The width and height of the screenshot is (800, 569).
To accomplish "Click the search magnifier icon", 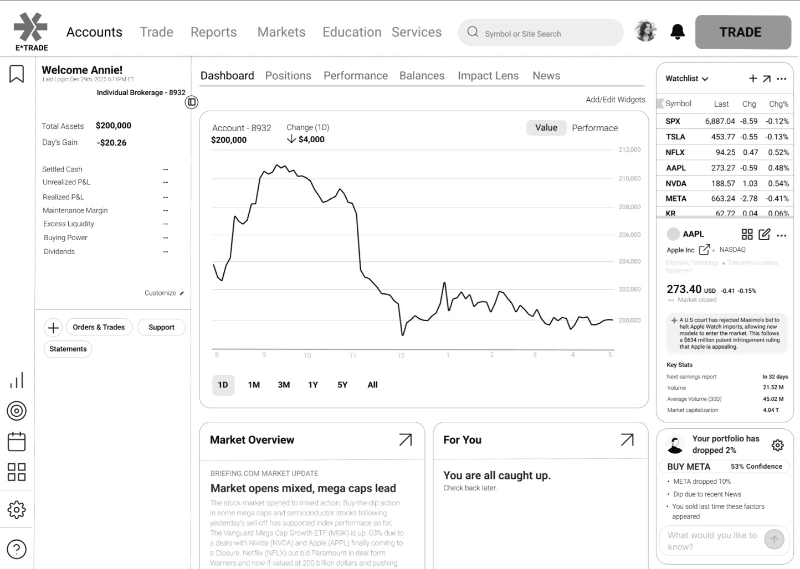I will click(473, 32).
